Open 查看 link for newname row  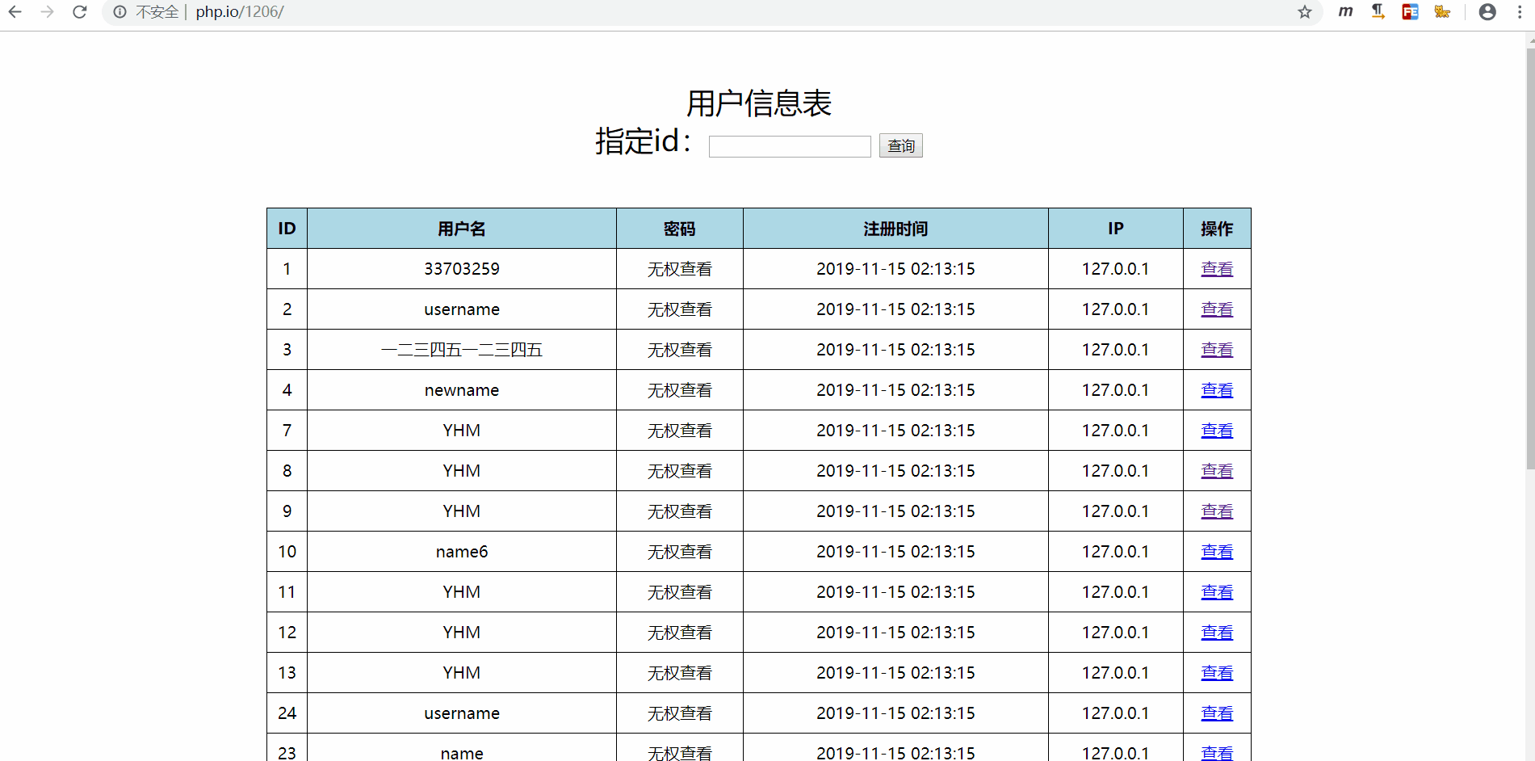pos(1217,390)
